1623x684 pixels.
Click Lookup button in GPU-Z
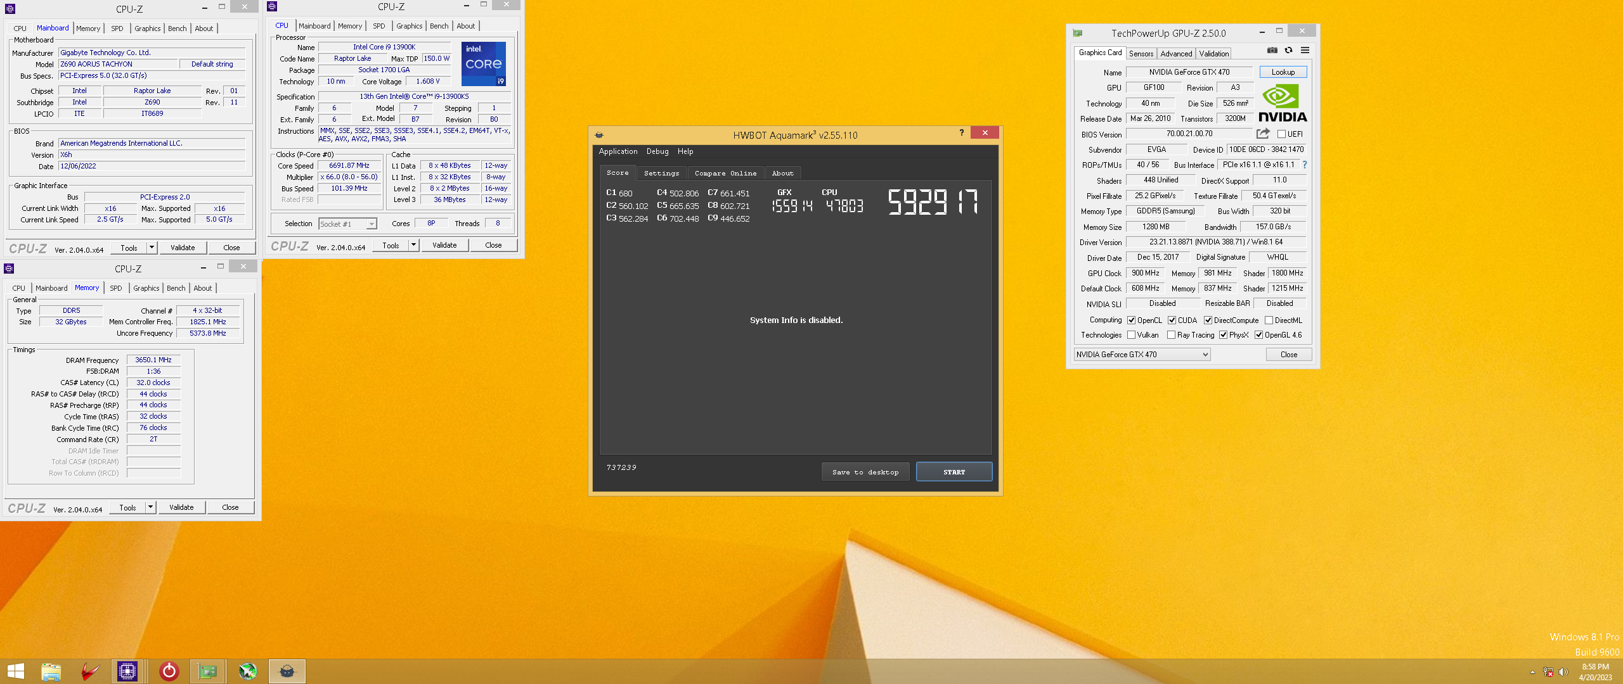click(1283, 72)
